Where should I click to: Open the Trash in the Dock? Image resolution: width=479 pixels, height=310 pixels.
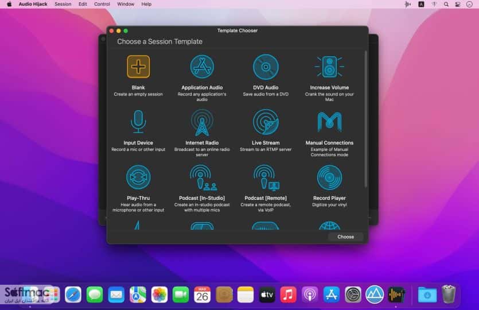(449, 294)
